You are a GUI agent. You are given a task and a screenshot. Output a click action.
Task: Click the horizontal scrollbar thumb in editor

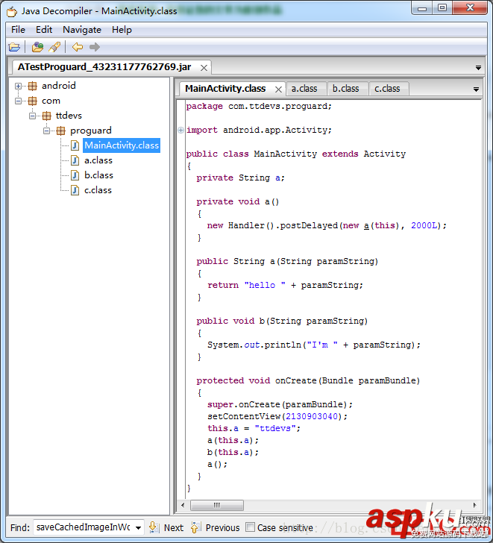point(217,506)
